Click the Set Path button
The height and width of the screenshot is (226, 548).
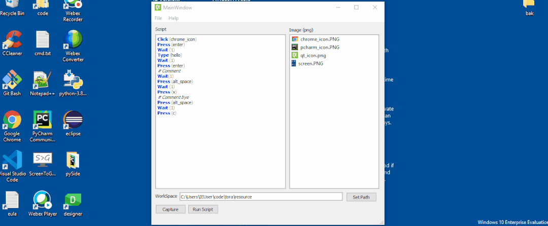(x=361, y=197)
